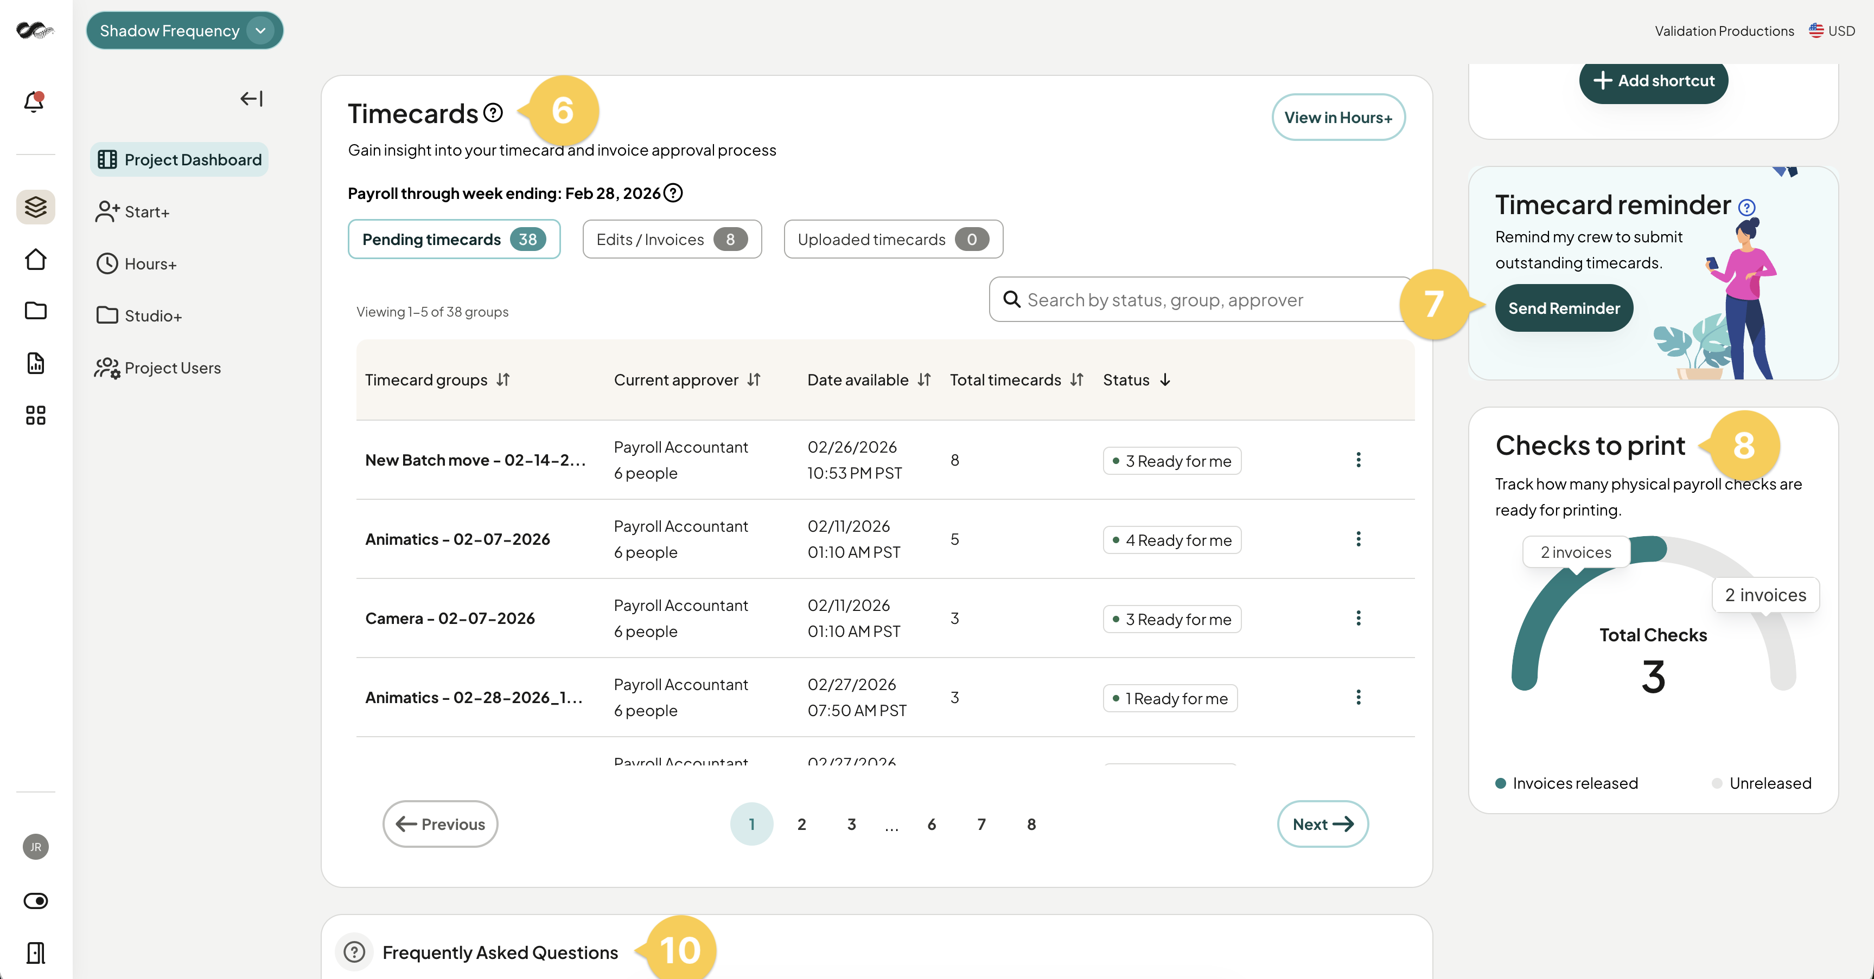Select the Pending timecards tab
This screenshot has height=979, width=1874.
(x=454, y=239)
